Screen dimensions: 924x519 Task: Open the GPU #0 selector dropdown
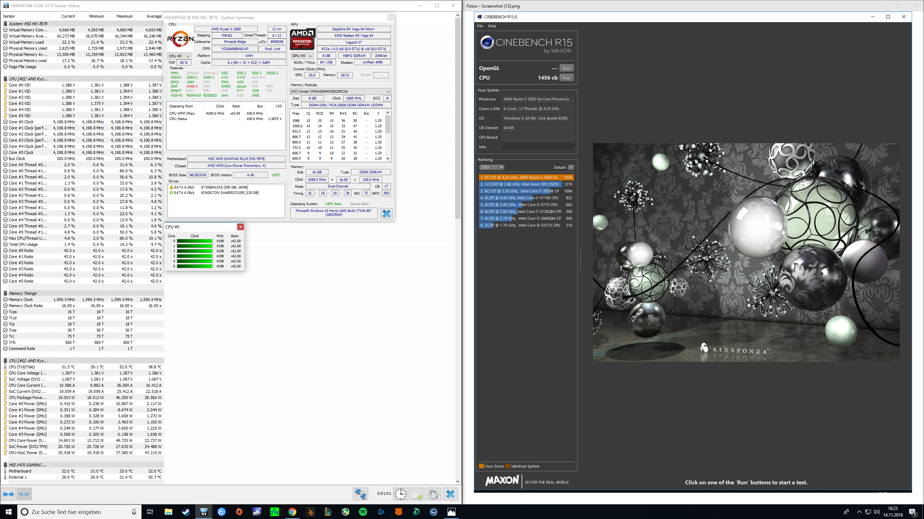pyautogui.click(x=302, y=56)
